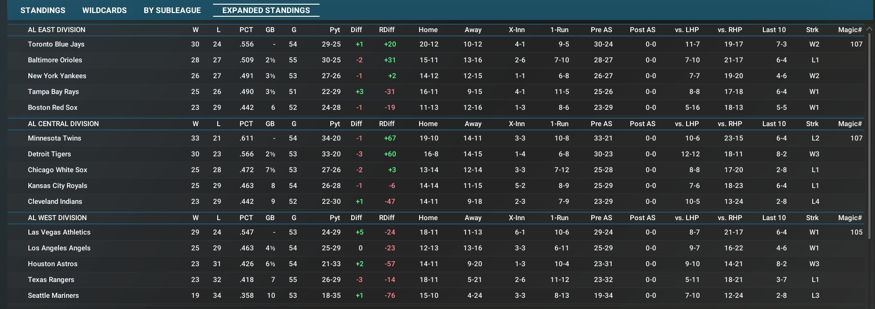The width and height of the screenshot is (875, 309).
Task: Select the New York Yankees row
Action: click(x=57, y=76)
